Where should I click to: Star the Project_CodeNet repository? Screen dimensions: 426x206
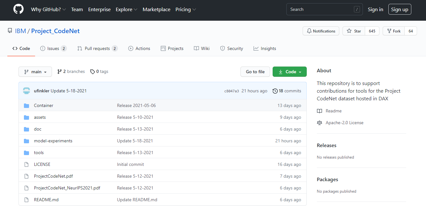click(x=353, y=31)
